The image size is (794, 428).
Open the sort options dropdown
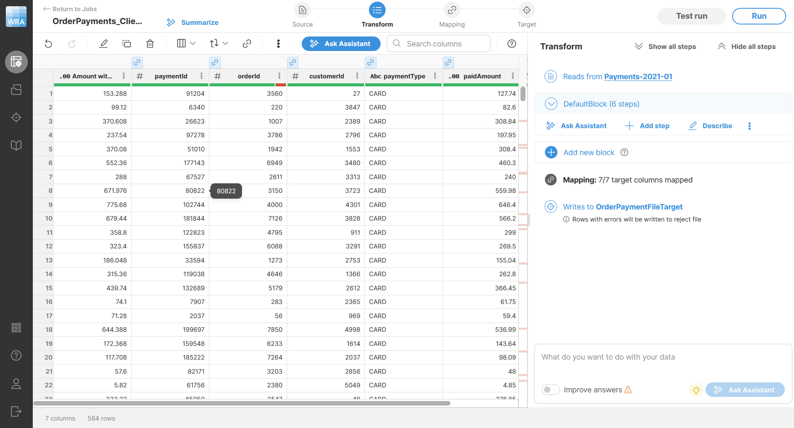(218, 43)
